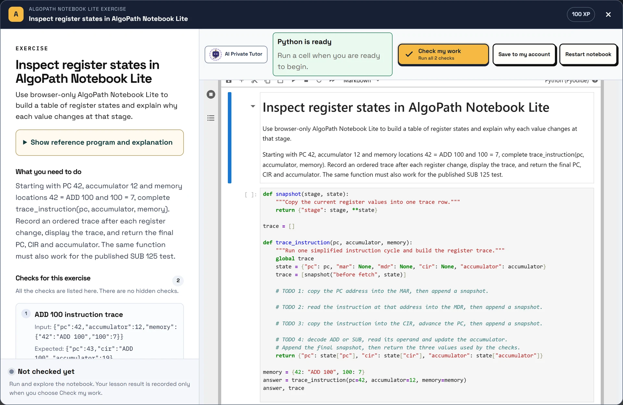Viewport: 623px width, 405px height.
Task: Open the table of contents sidebar icon
Action: pos(211,118)
